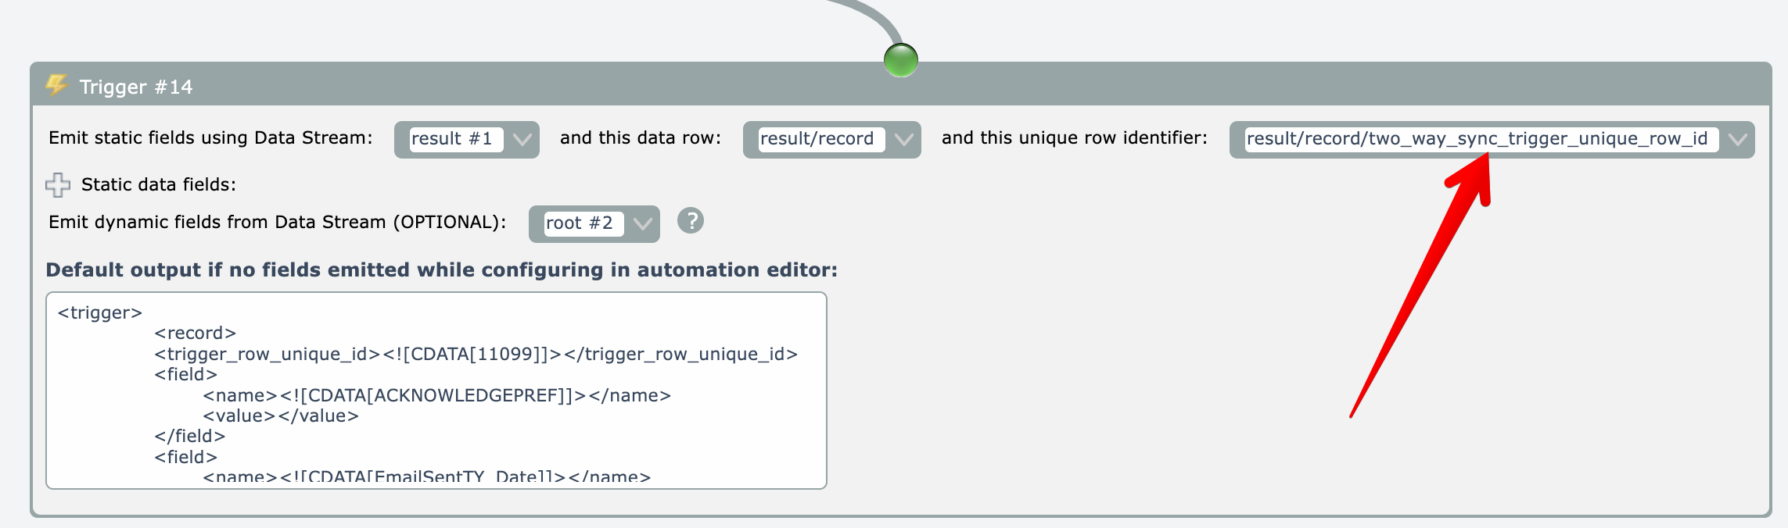Open the unique row identifier dropdown arrow
1788x528 pixels.
coord(1737,140)
